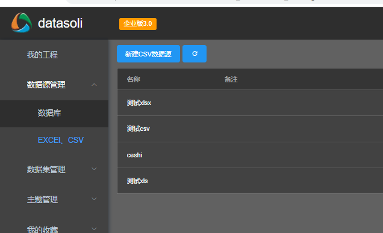The width and height of the screenshot is (383, 233).
Task: Expand the 主题管理 chevron
Action: click(x=95, y=199)
